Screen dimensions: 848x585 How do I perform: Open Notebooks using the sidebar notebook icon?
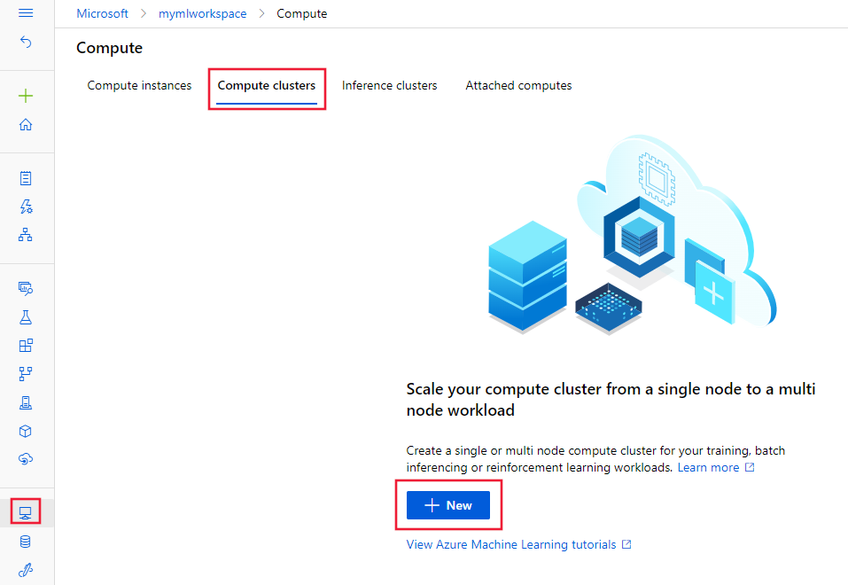point(26,178)
